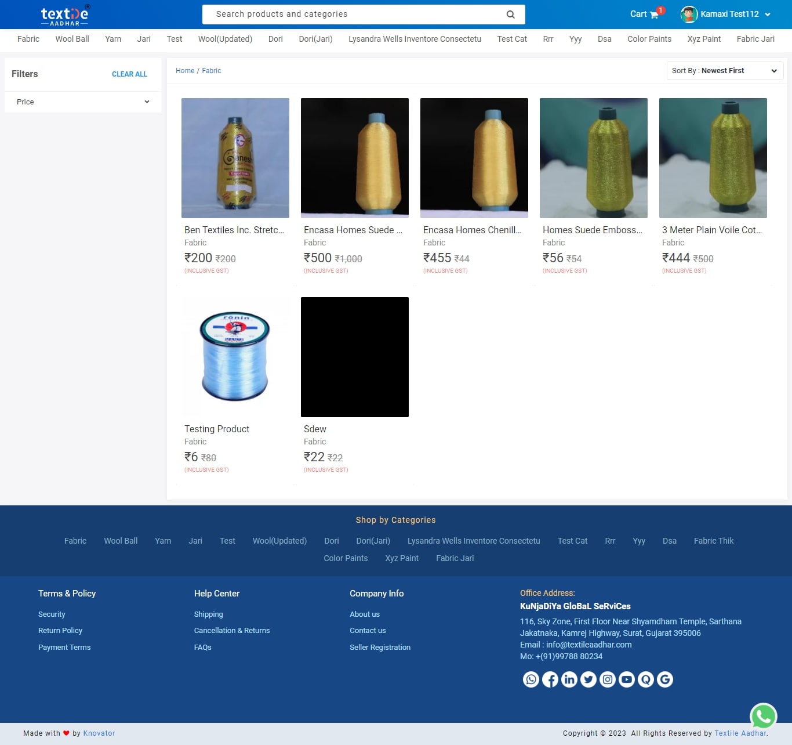Go to Color Paints in top navigation
The width and height of the screenshot is (792, 745).
click(649, 39)
